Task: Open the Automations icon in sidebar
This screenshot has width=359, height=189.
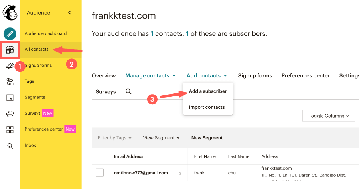Action: coord(10,82)
